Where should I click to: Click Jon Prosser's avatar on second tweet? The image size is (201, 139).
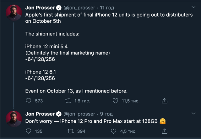point(14,119)
